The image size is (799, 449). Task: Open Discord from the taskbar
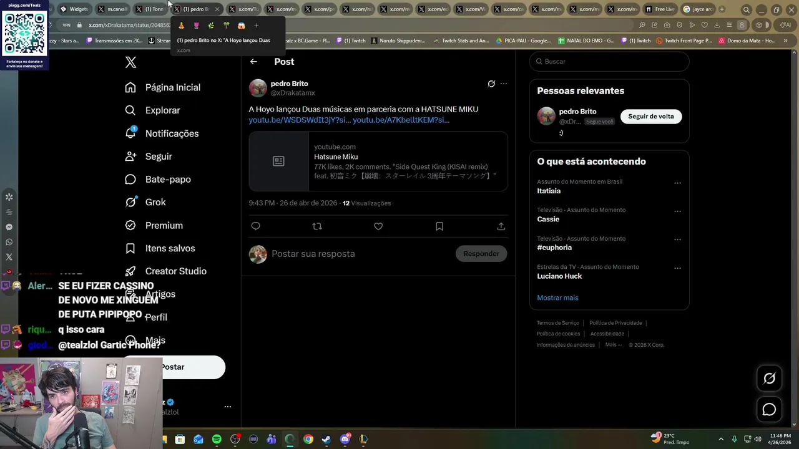[x=345, y=439]
